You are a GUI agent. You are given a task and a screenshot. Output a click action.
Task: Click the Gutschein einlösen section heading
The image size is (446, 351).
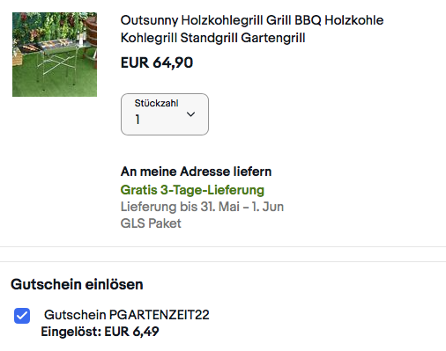(77, 284)
